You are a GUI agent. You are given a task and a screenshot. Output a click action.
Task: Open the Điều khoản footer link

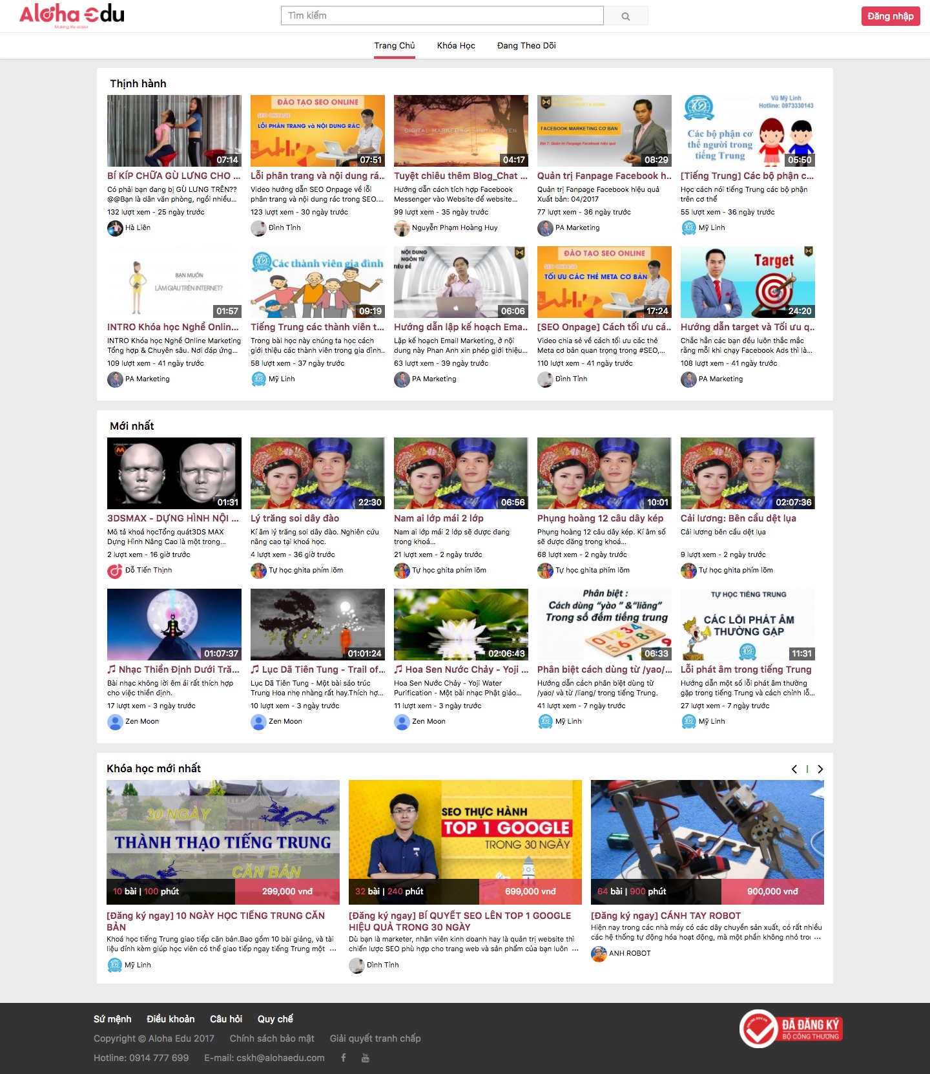[x=170, y=1019]
